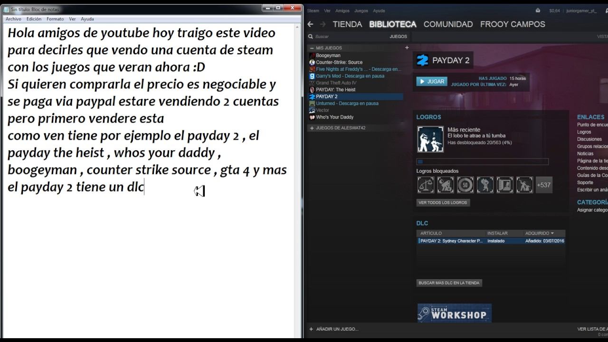608x342 pixels.
Task: Click the plus icon beside MIS JUEGOS
Action: pos(407,47)
